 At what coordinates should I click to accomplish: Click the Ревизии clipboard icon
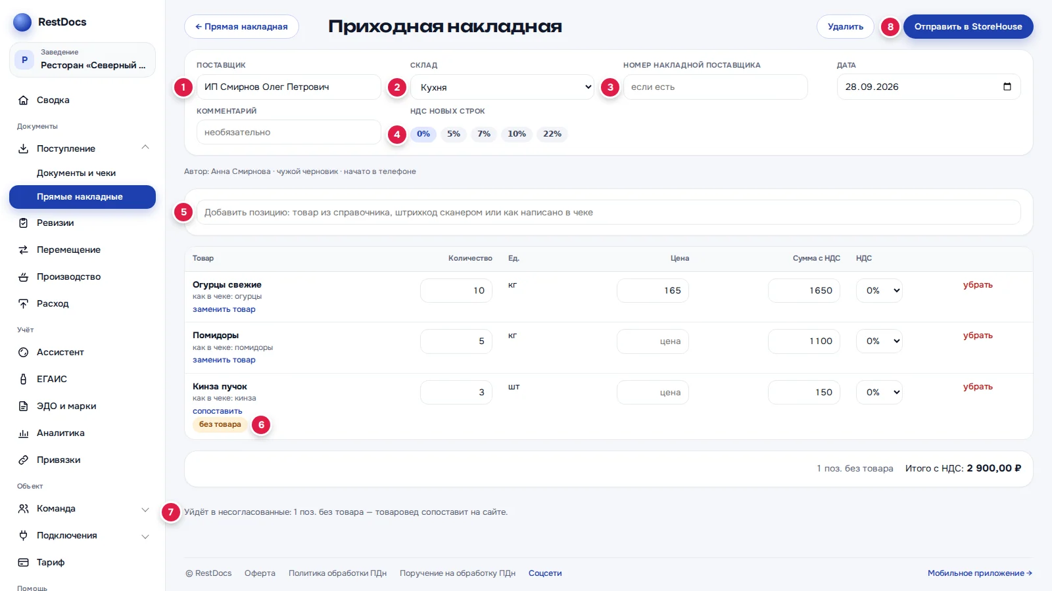[23, 223]
